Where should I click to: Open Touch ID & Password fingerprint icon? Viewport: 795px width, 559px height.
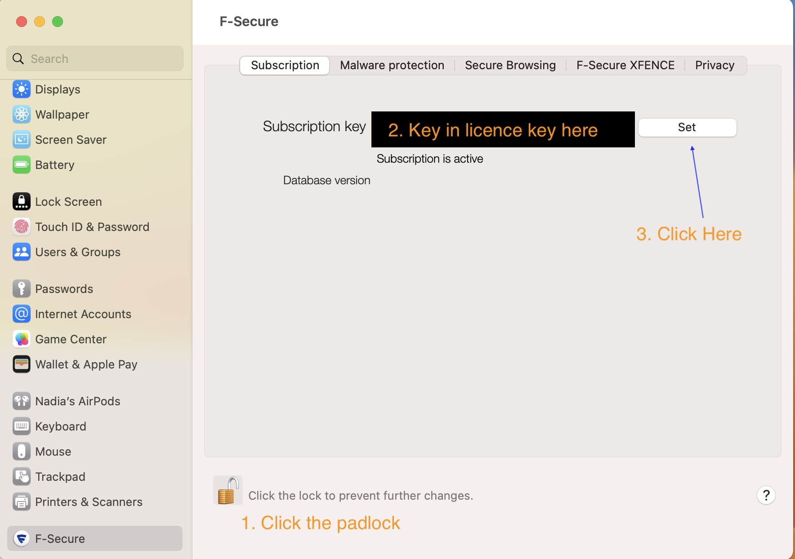[22, 227]
